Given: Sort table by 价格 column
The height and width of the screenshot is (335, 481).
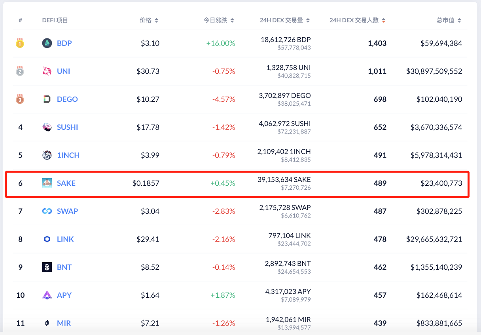Looking at the screenshot, I should tap(149, 20).
